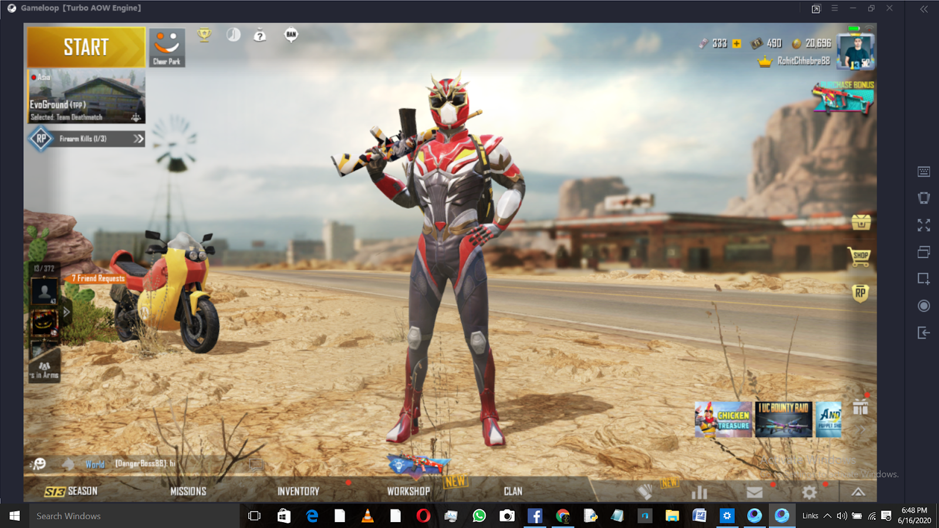
Task: Click the yellow START match button
Action: (86, 47)
